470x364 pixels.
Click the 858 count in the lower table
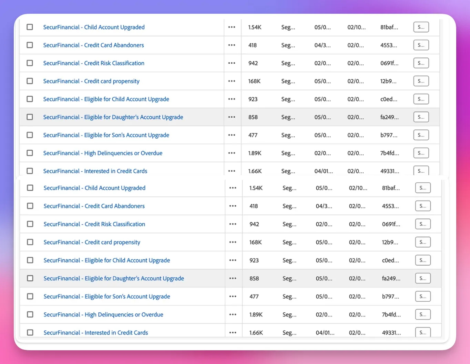pos(254,278)
